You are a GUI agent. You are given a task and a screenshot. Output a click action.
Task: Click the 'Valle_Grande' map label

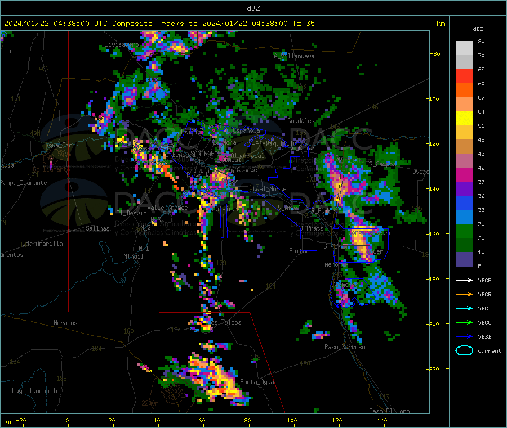pyautogui.click(x=167, y=208)
